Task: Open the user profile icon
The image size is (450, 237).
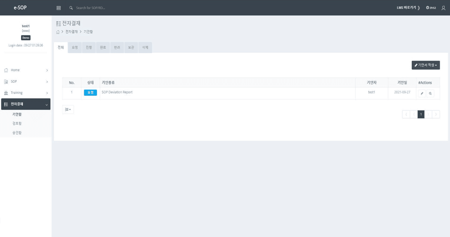Action: (x=443, y=8)
